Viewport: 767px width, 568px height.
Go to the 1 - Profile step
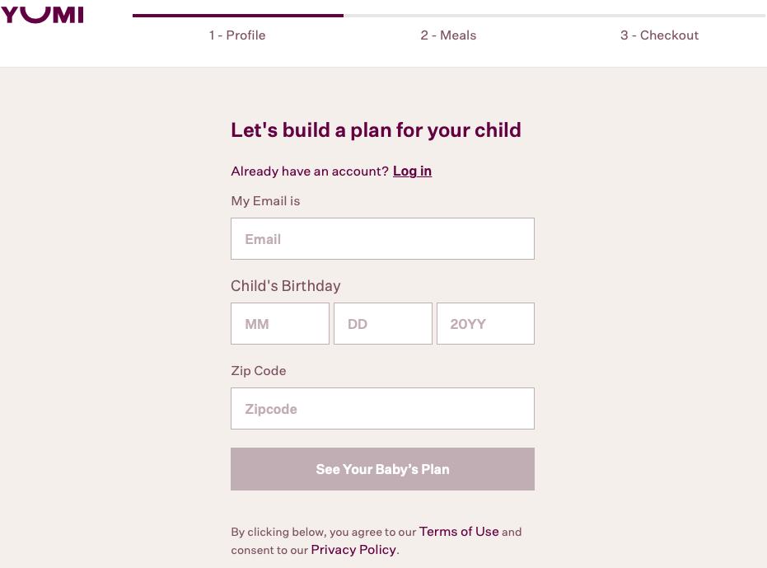(237, 35)
